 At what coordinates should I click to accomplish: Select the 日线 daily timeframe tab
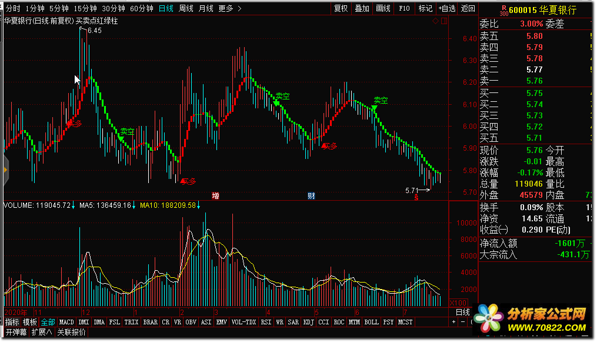tap(166, 8)
